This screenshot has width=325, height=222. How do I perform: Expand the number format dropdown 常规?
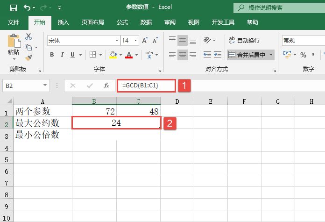(304, 41)
